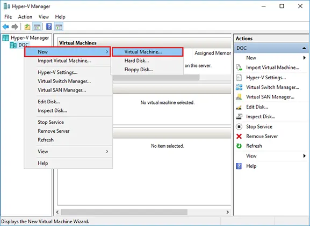Click the Import Virtual Machine icon in Actions pane
310x226 pixels.
(239, 67)
